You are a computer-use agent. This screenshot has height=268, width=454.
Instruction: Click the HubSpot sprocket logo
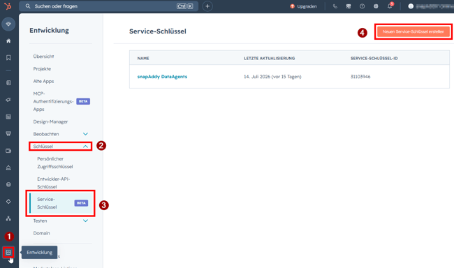click(8, 6)
